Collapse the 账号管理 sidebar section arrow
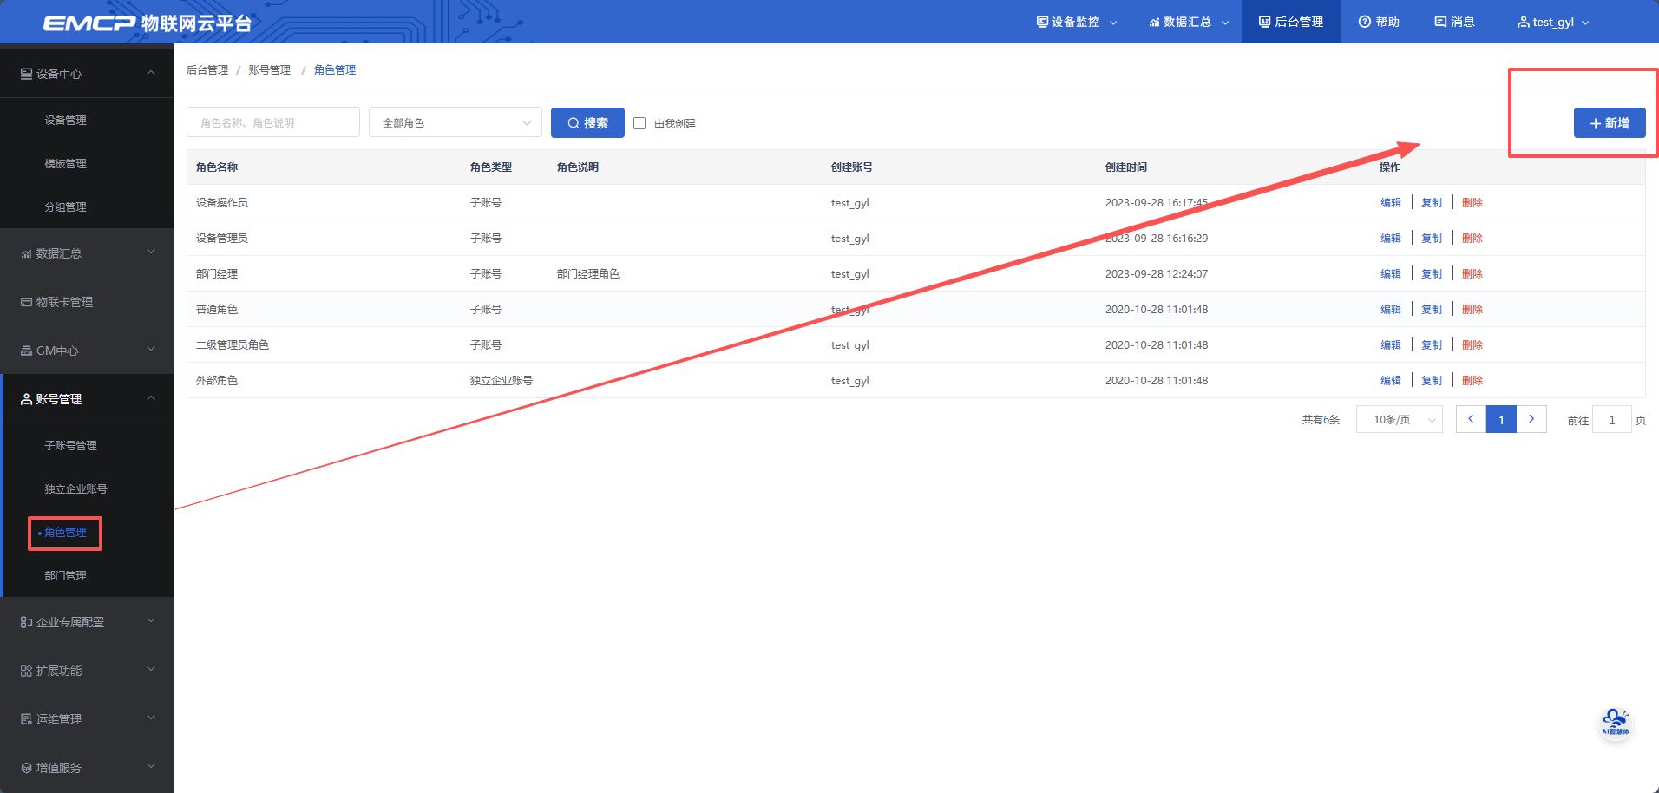This screenshot has height=793, width=1659. pos(151,398)
